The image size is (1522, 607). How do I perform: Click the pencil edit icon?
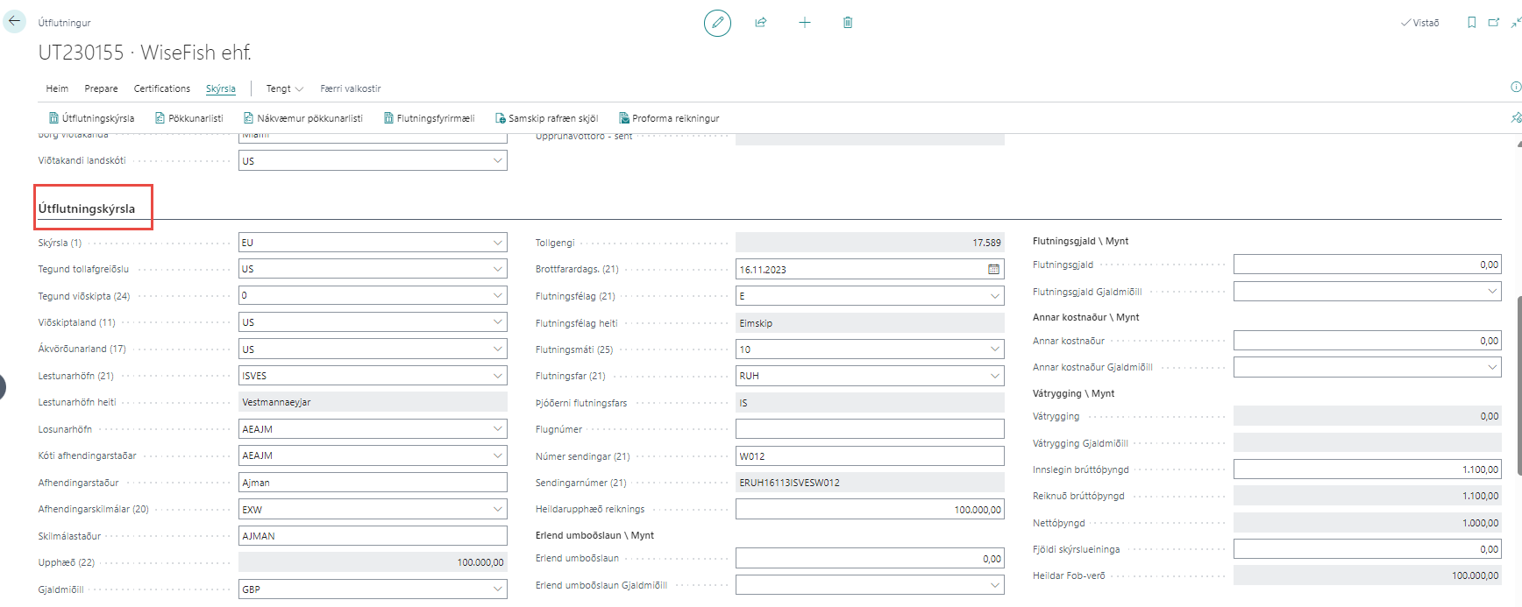(x=717, y=23)
